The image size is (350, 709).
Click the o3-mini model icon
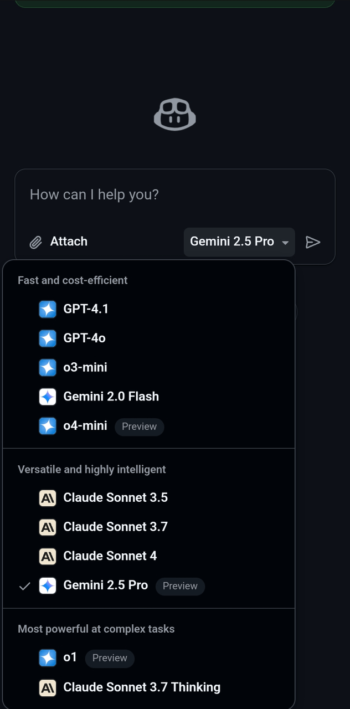[48, 367]
